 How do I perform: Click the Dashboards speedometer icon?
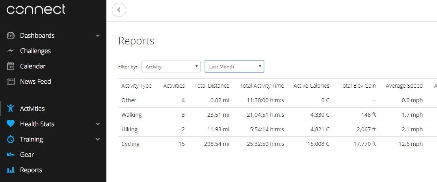click(x=11, y=35)
